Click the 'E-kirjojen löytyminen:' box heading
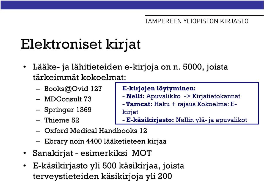The image size is (264, 181). point(159,88)
